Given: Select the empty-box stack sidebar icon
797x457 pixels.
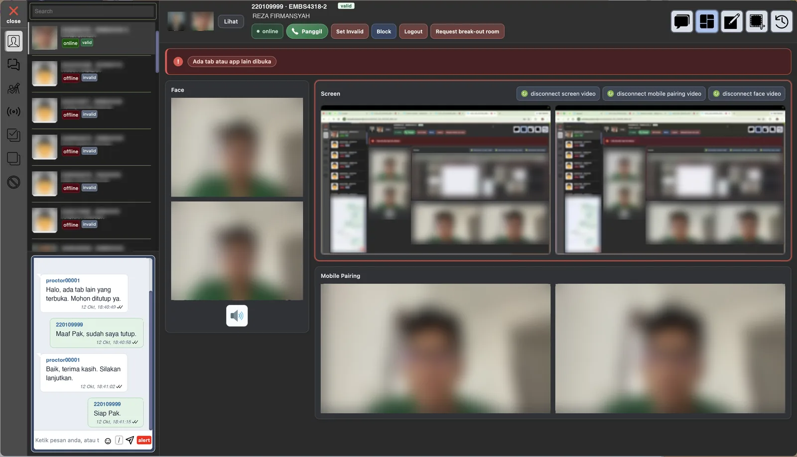Looking at the screenshot, I should pyautogui.click(x=14, y=159).
